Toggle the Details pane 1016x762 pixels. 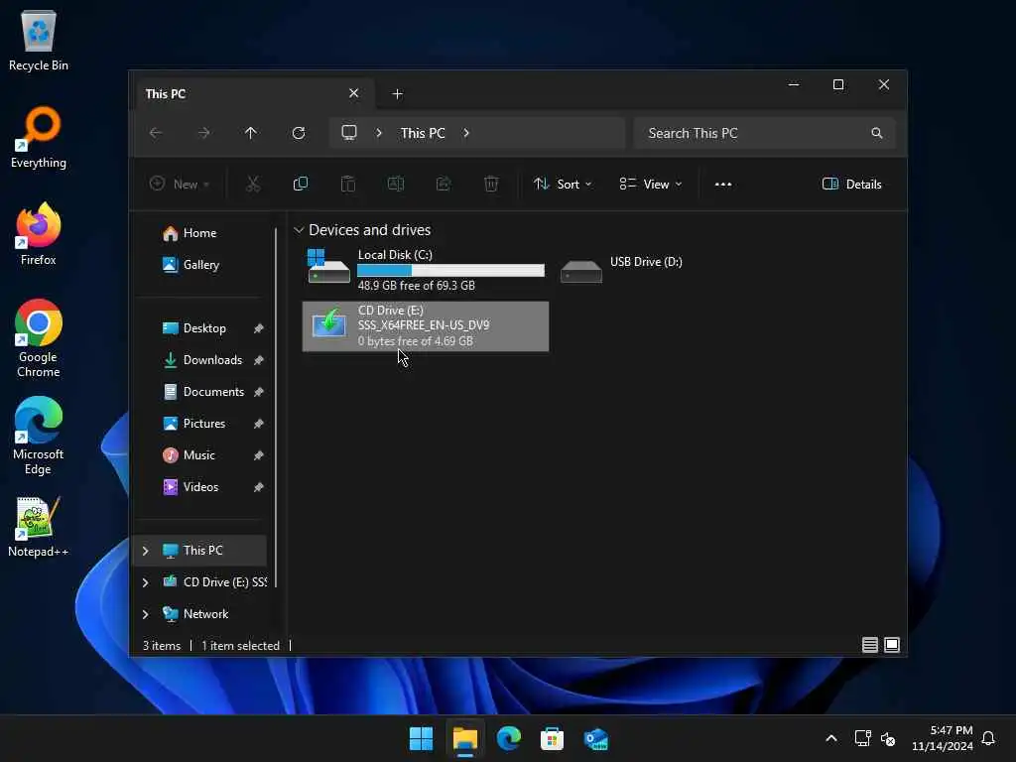pos(852,184)
